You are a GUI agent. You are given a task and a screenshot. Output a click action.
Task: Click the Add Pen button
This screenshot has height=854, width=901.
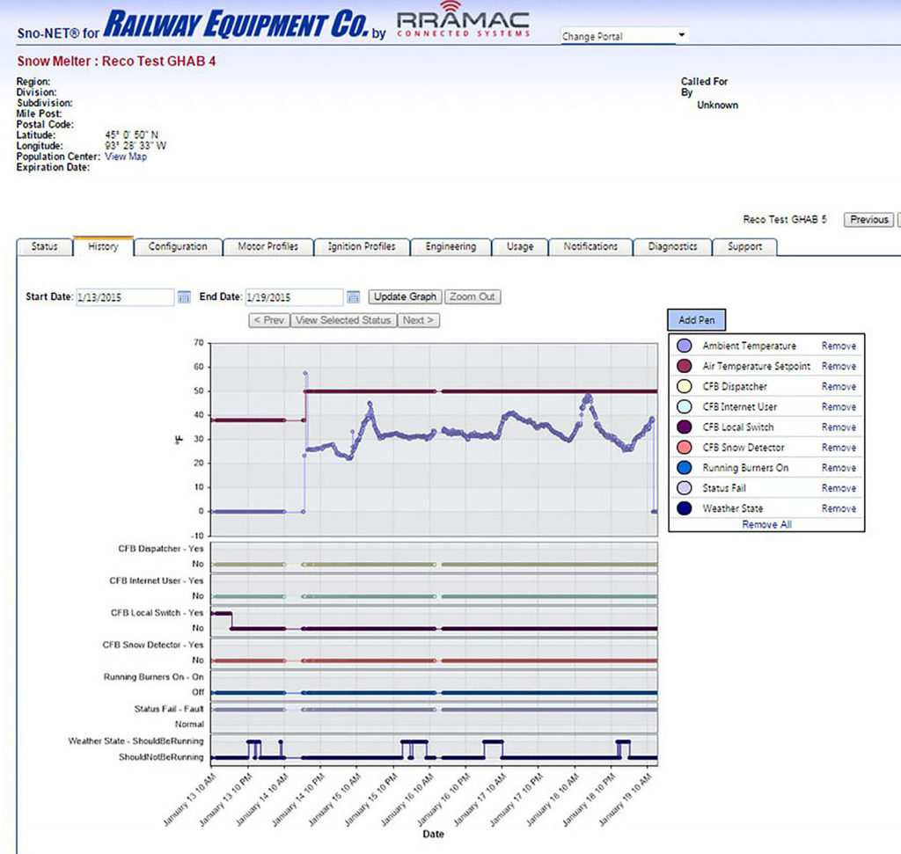point(696,320)
